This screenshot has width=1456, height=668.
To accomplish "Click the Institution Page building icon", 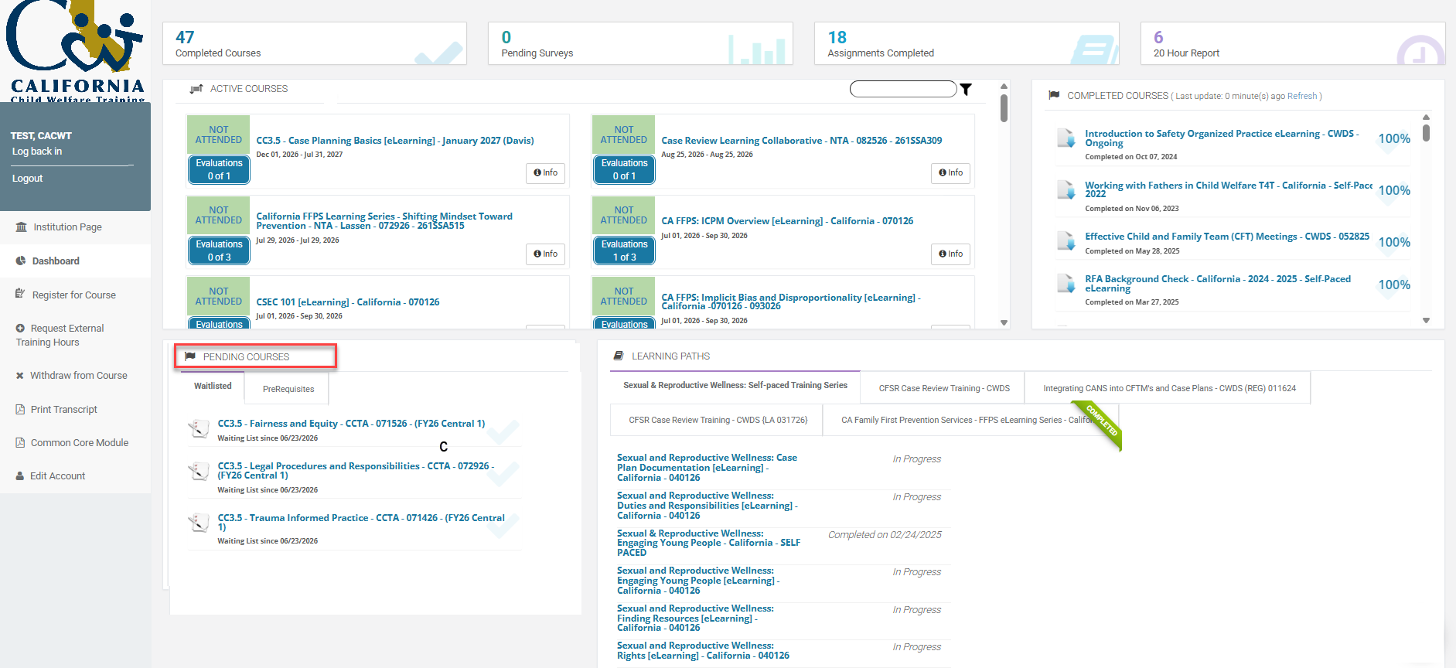I will click(22, 227).
